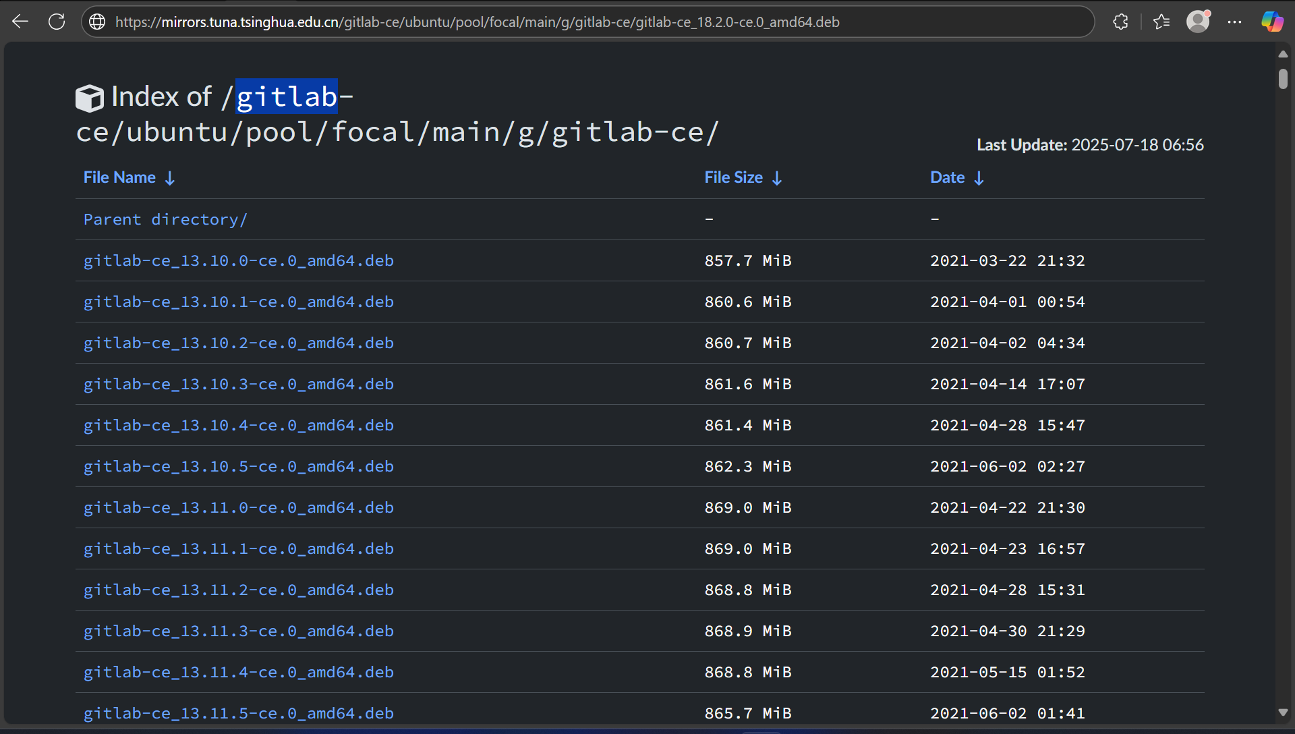Screen dimensions: 1295x734
Task: Open the user profile avatar
Action: 1198,22
